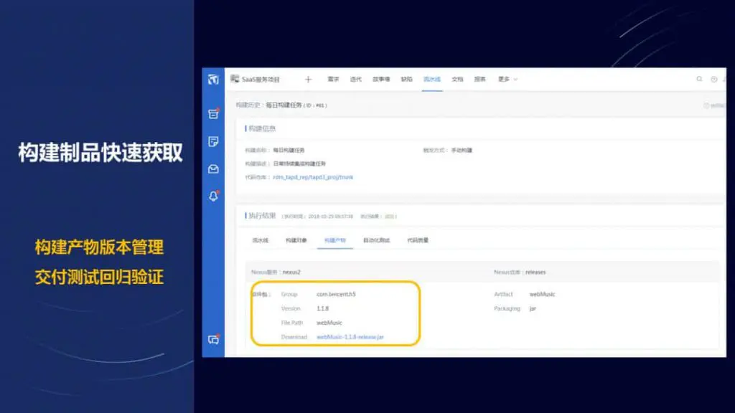Open the envelope inbox icon in sidebar
The image size is (735, 413).
[x=213, y=168]
